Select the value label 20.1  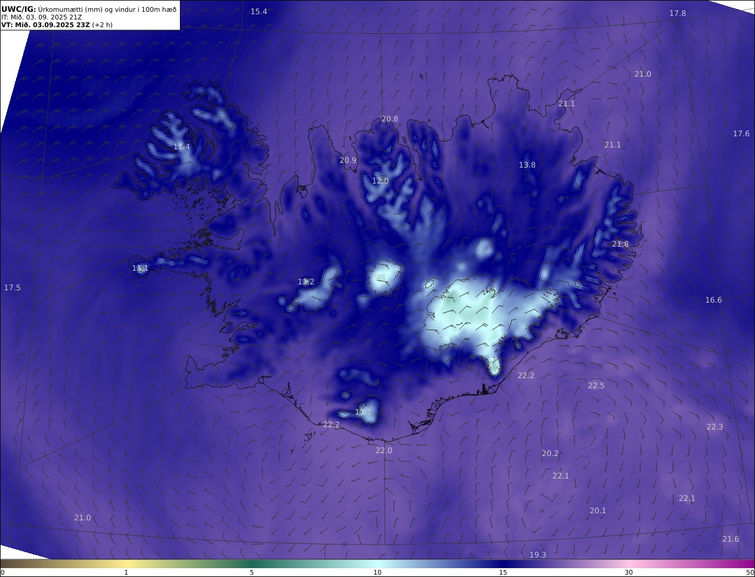(598, 511)
